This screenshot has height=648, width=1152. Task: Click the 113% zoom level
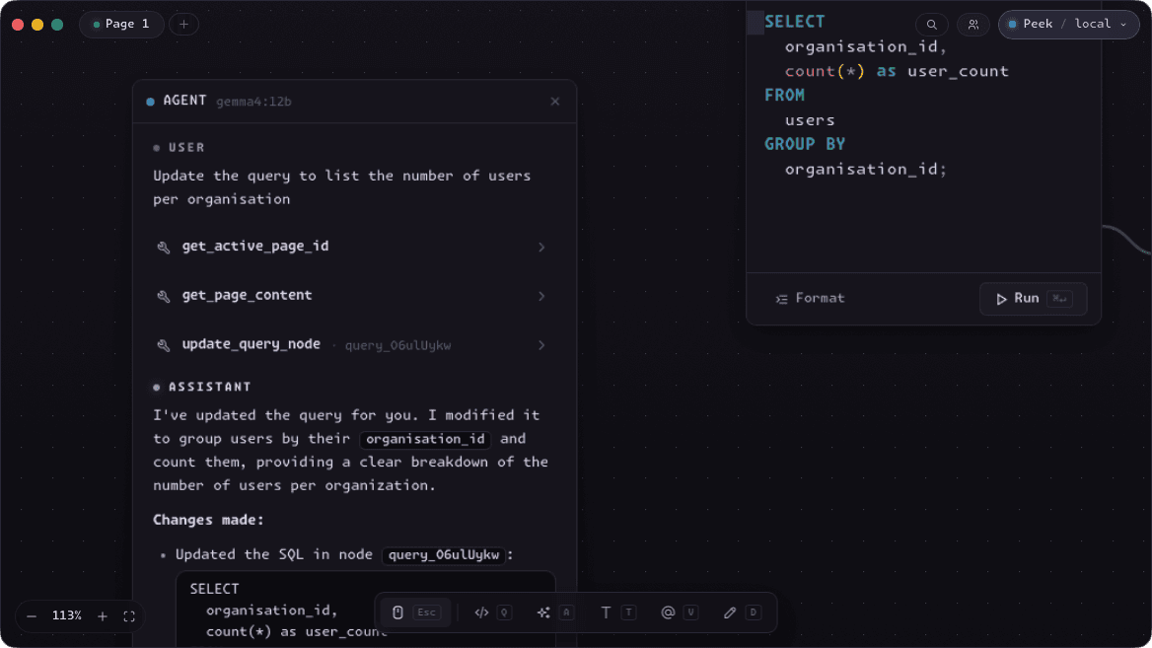click(67, 615)
